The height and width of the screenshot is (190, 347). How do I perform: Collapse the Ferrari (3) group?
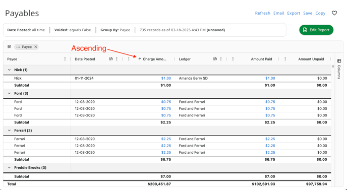[9, 131]
